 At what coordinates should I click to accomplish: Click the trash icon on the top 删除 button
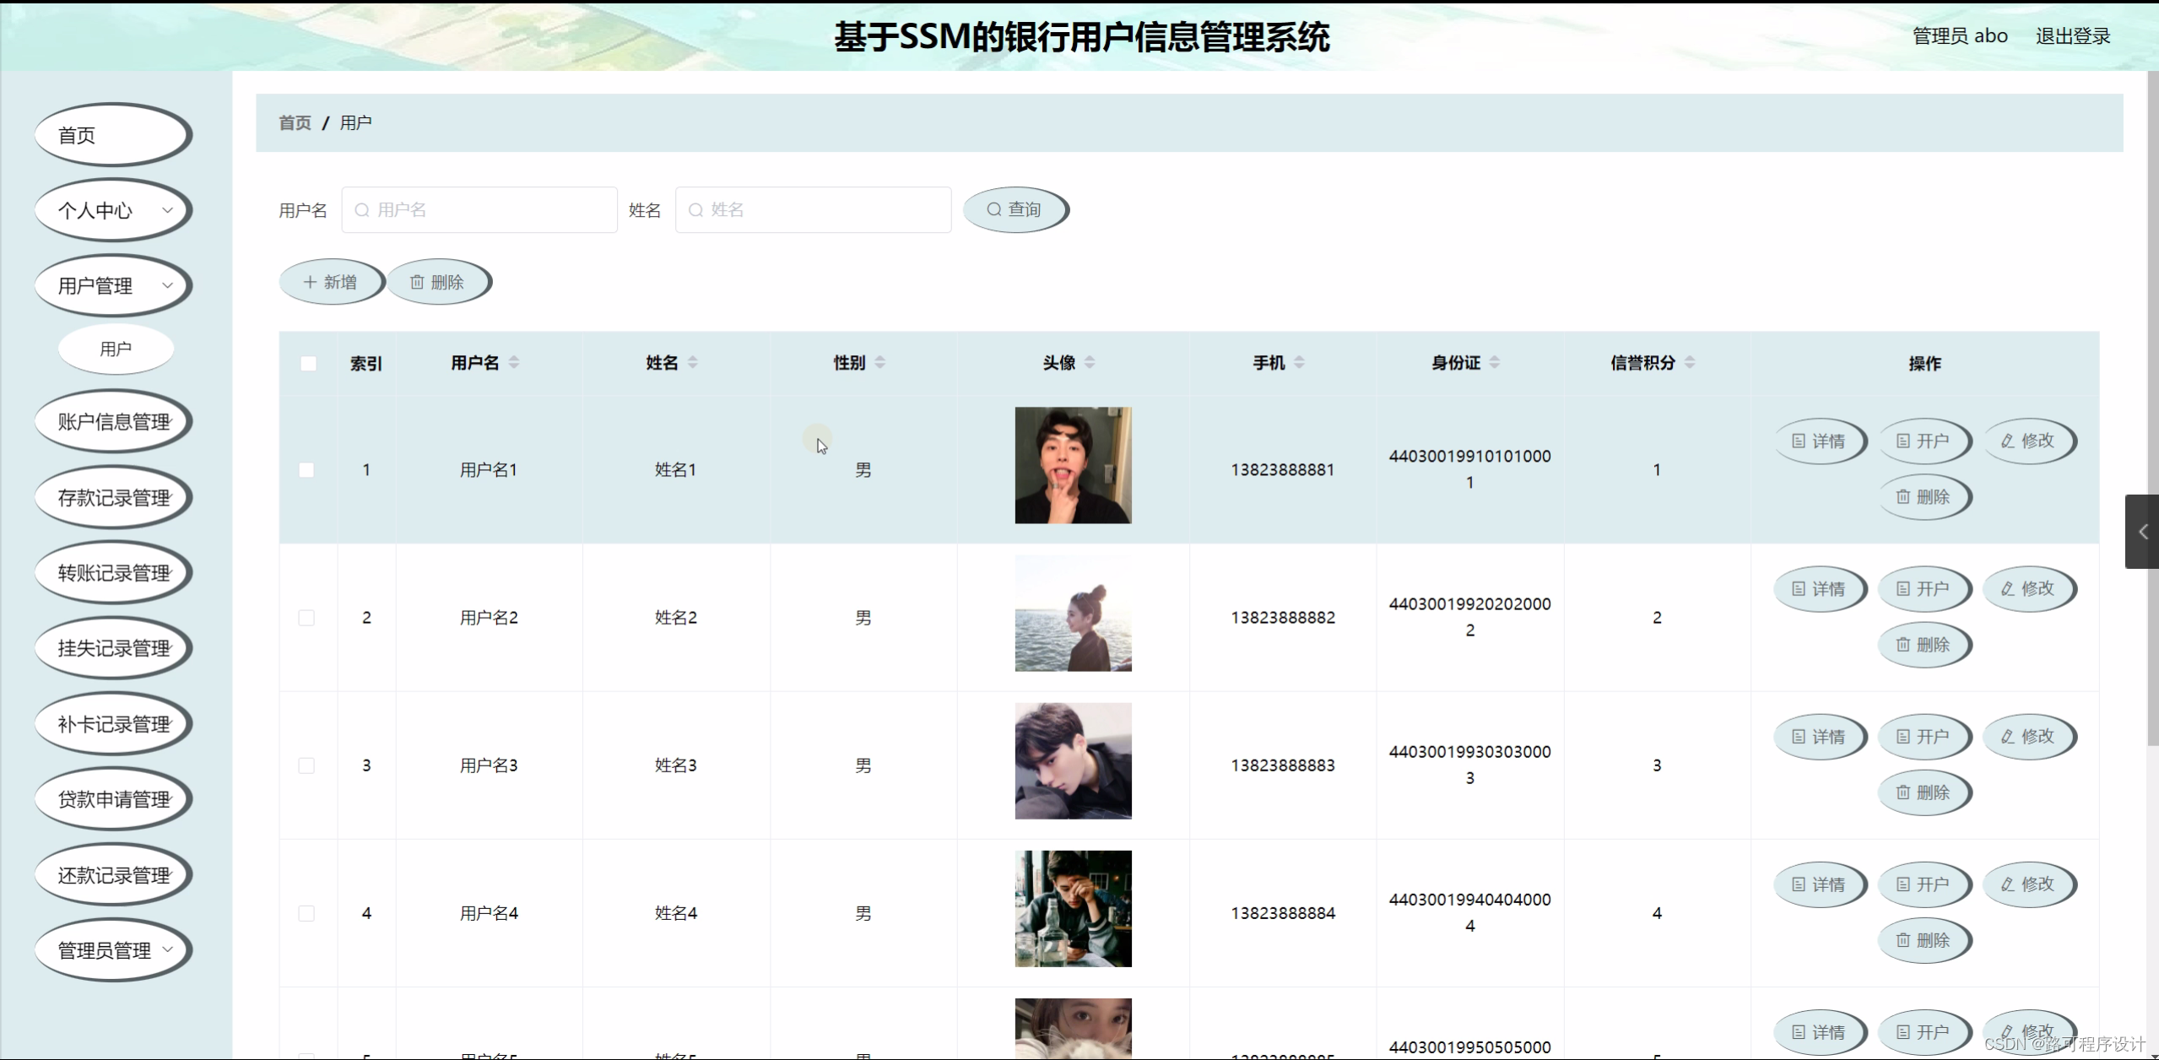click(x=417, y=281)
